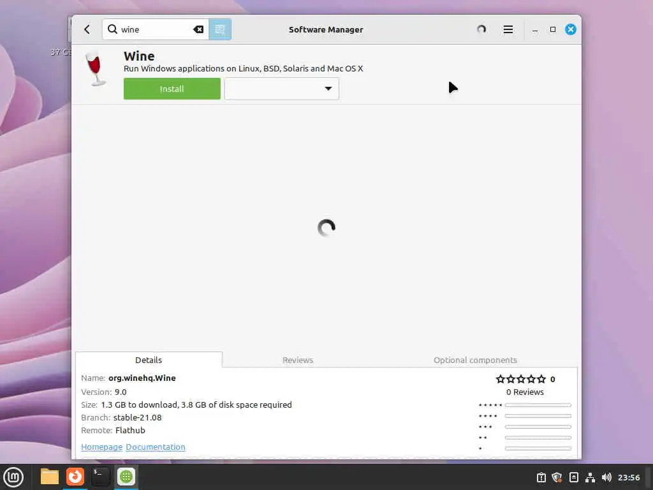Maximize the Software Manager window

[x=553, y=29]
